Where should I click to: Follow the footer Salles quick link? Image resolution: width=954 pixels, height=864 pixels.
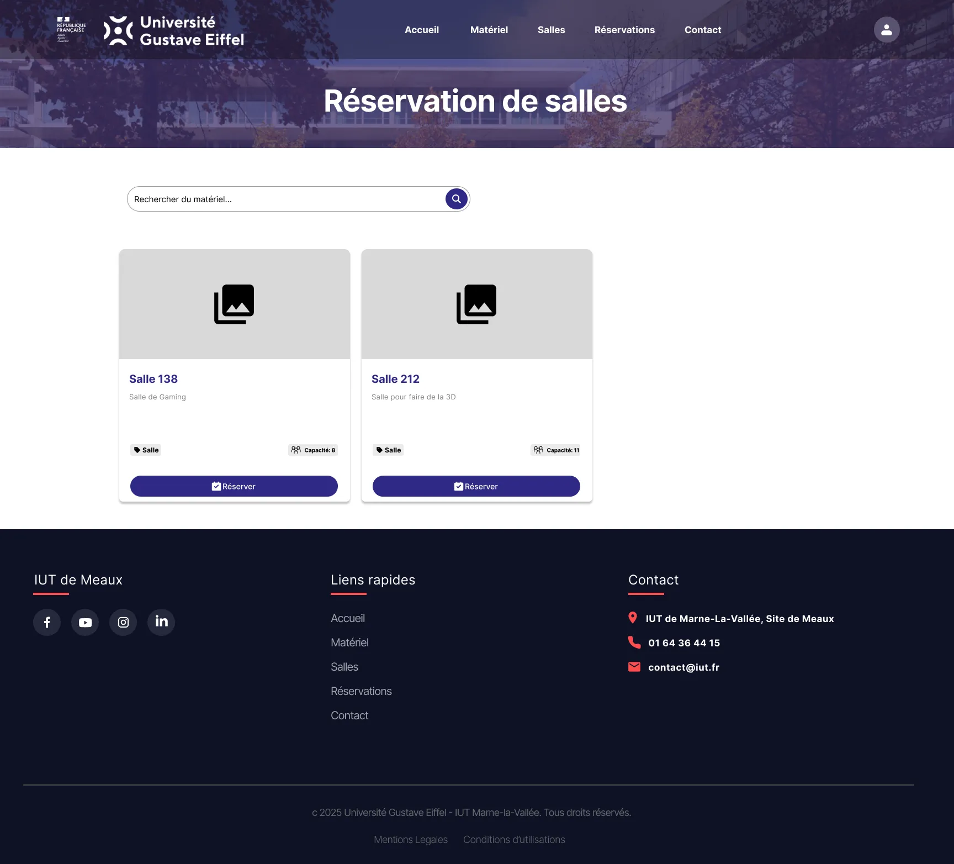(x=344, y=667)
